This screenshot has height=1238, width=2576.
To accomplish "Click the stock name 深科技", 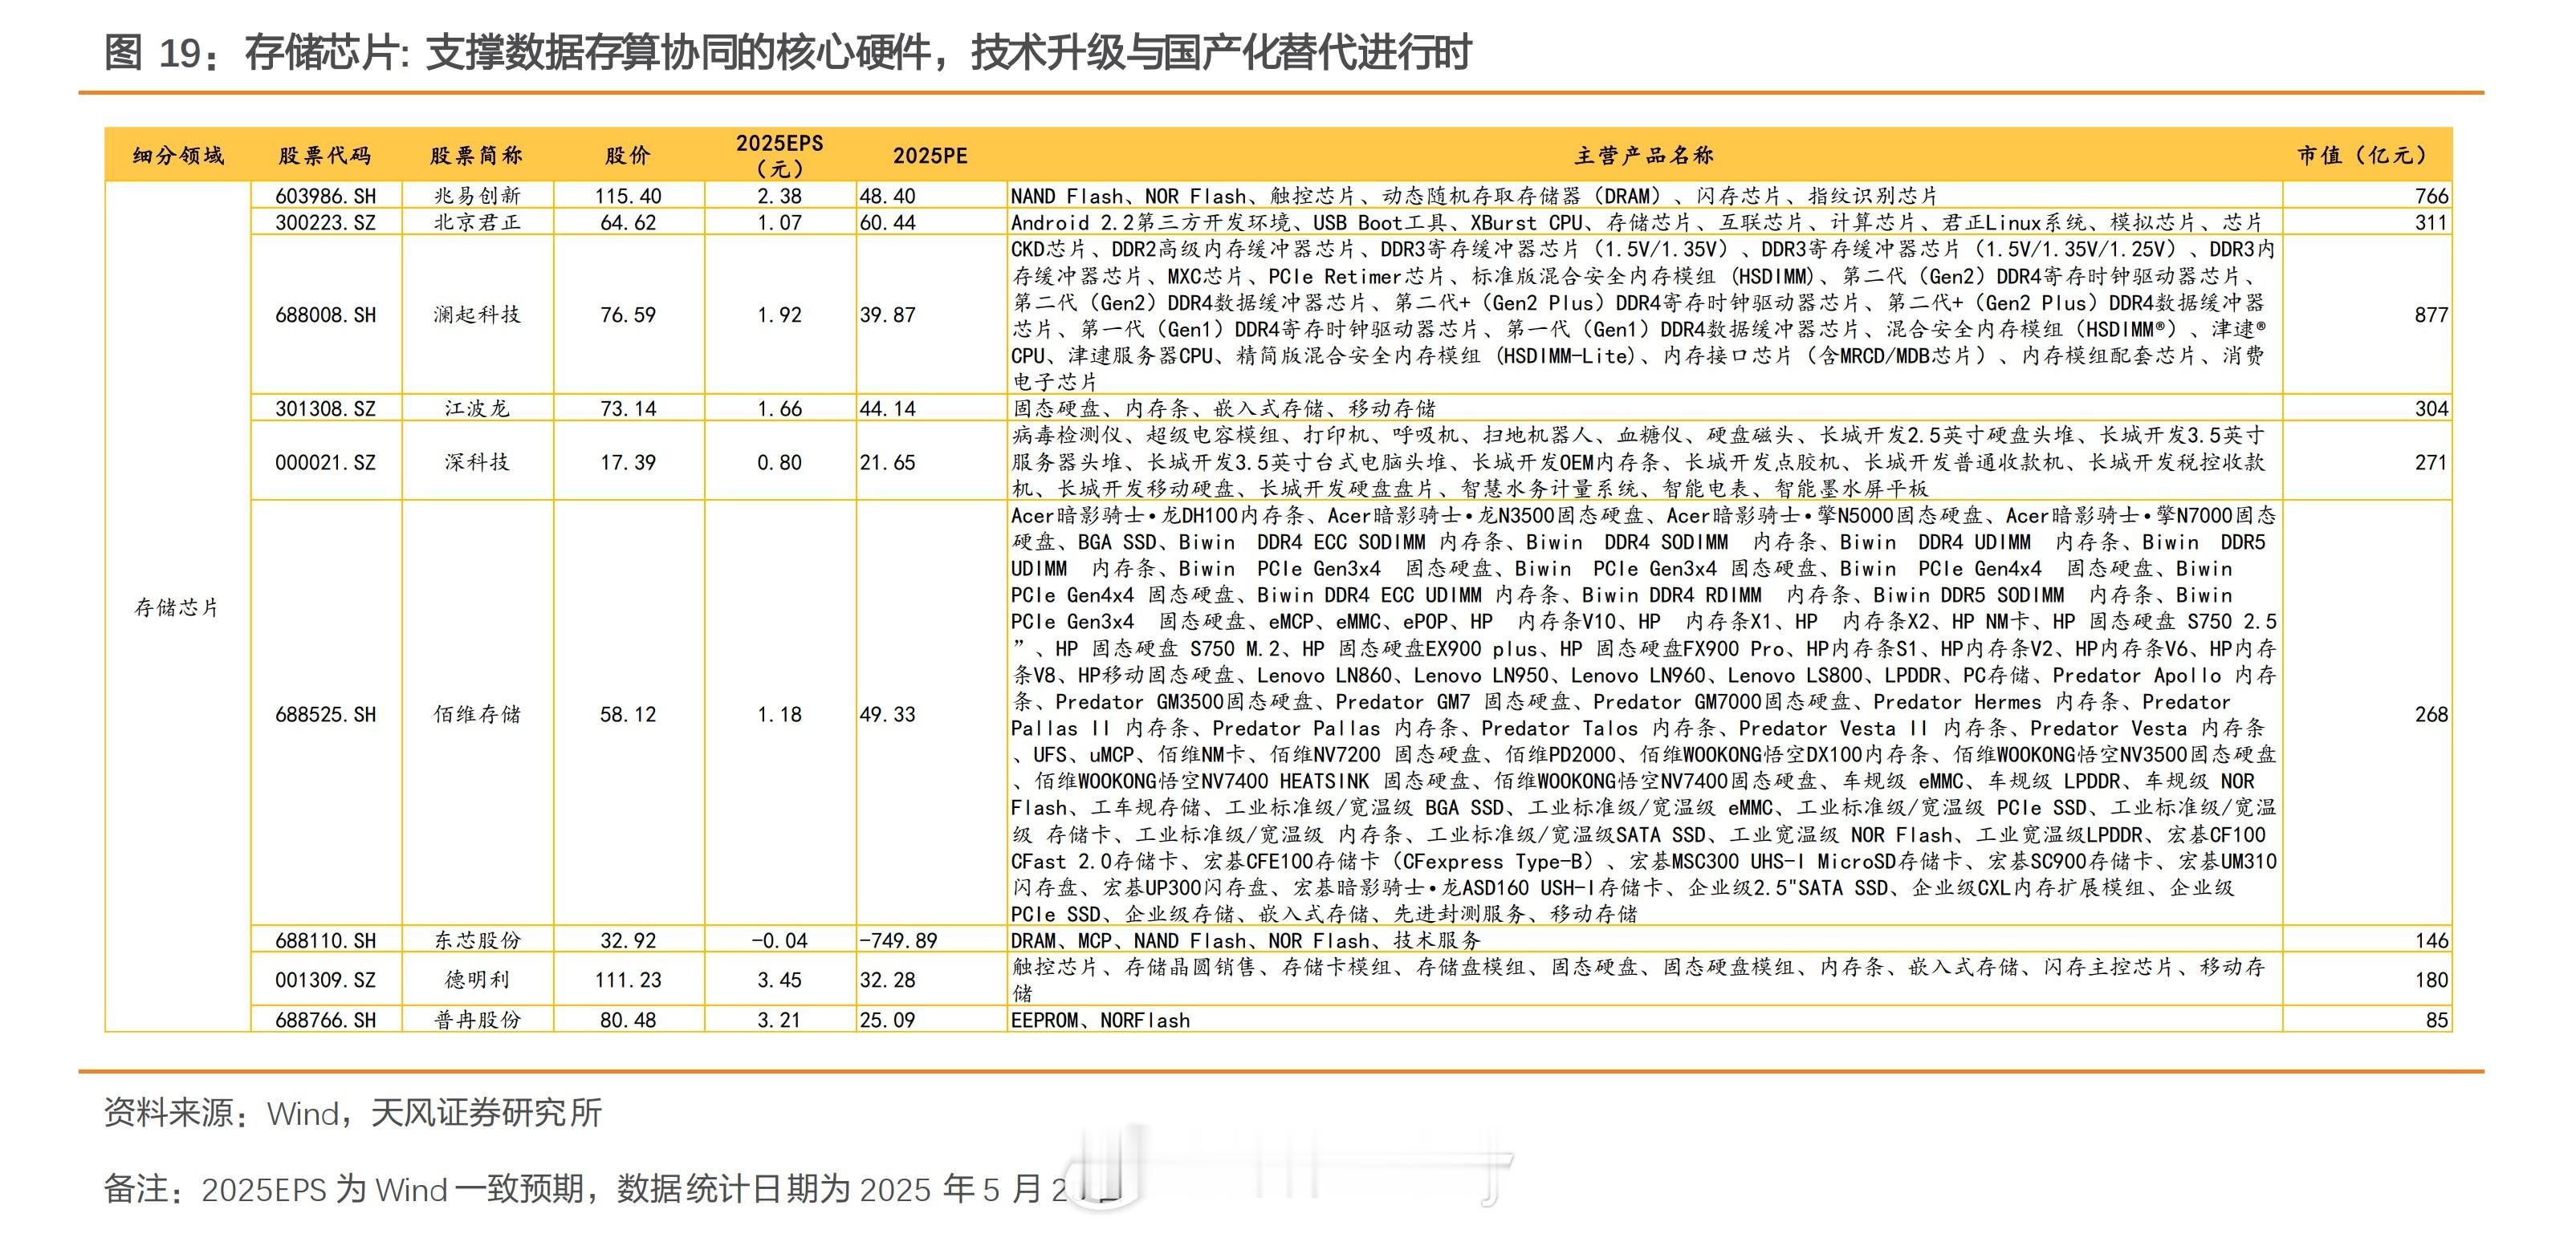I will point(477,461).
